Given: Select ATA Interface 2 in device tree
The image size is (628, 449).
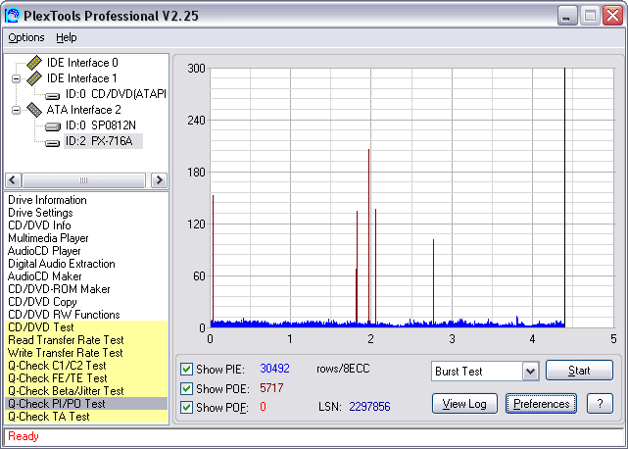Looking at the screenshot, I should click(83, 110).
